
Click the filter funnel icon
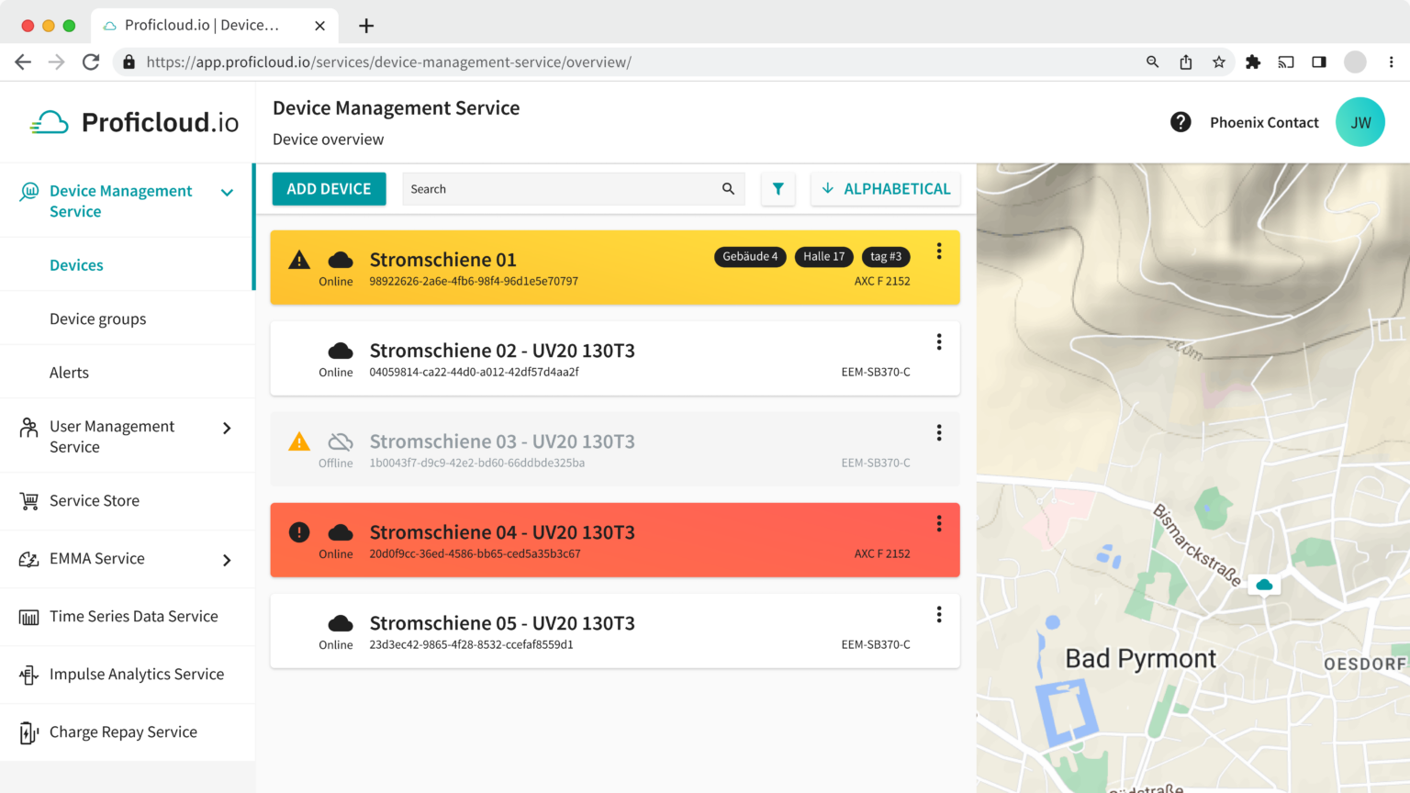[778, 189]
